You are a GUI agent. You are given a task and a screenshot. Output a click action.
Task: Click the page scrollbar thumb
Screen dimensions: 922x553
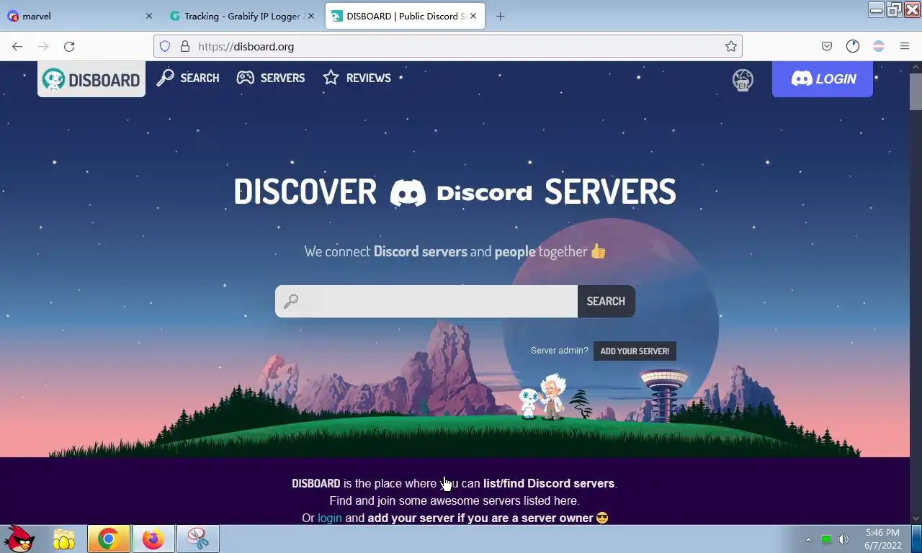(916, 91)
